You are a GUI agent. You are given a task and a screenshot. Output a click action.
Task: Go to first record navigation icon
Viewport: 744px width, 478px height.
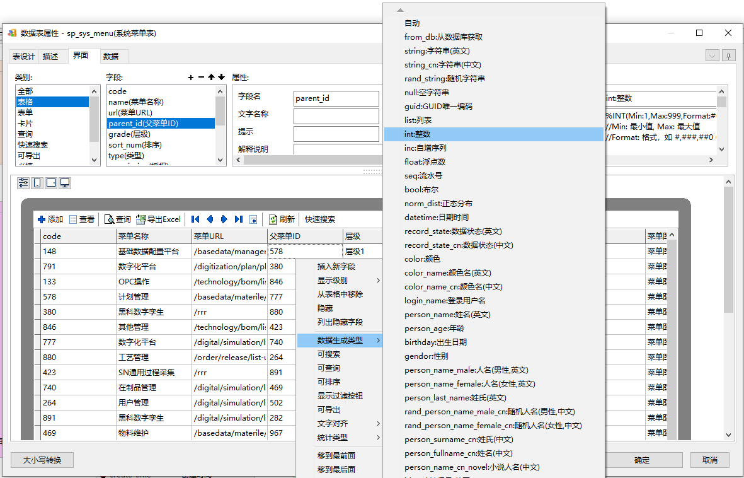pyautogui.click(x=195, y=219)
